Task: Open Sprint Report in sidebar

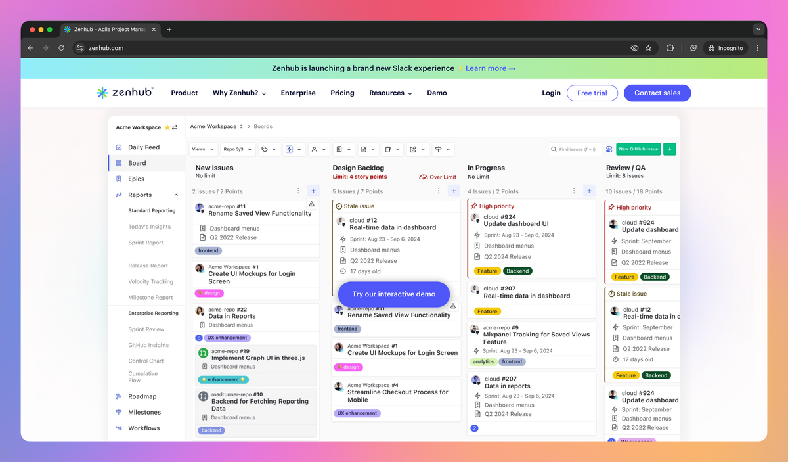Action: tap(146, 243)
